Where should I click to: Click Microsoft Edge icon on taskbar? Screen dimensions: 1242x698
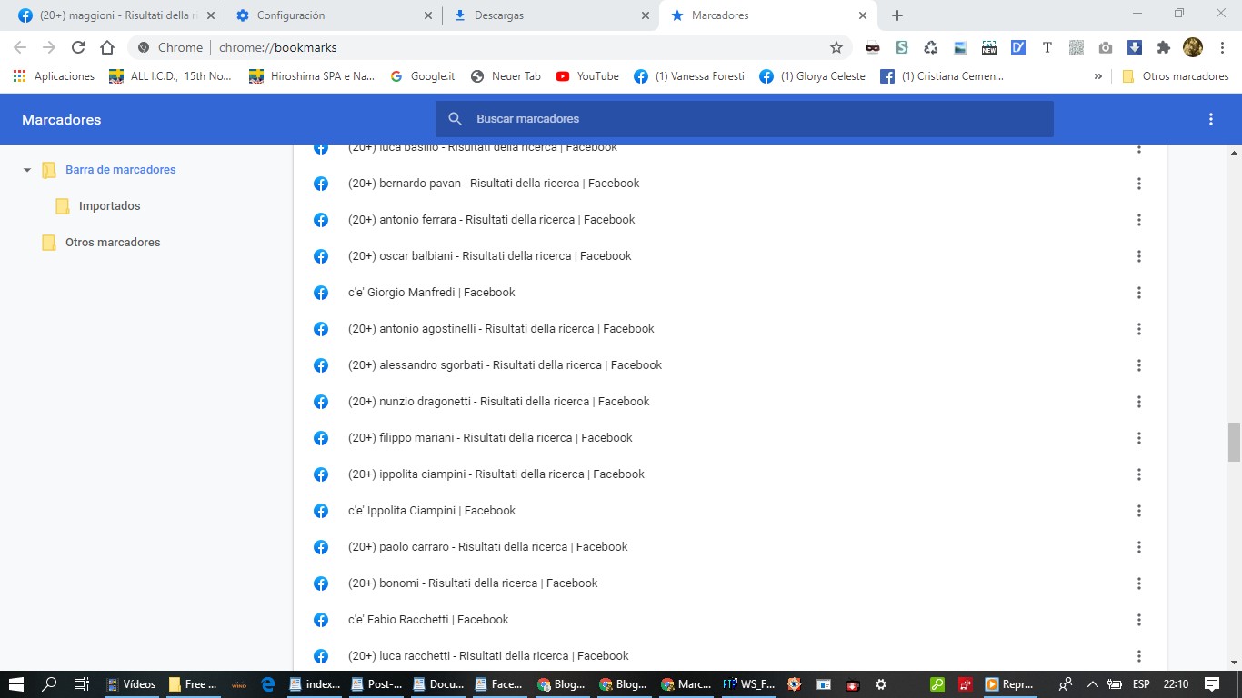tap(267, 684)
